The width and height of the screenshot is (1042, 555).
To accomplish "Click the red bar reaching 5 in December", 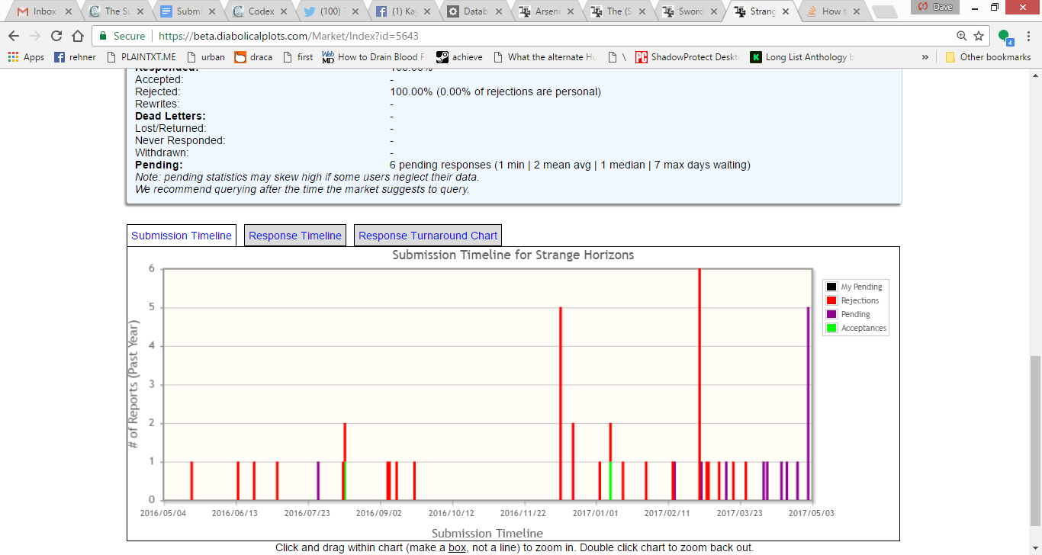I will tap(561, 403).
